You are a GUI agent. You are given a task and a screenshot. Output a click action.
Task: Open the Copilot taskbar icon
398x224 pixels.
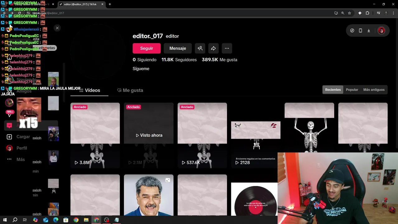pyautogui.click(x=35, y=220)
